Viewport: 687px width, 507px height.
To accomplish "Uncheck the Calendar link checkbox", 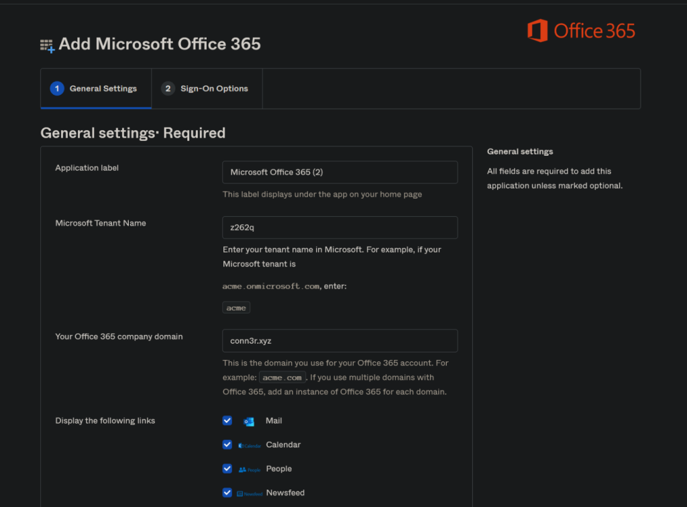I will [x=227, y=445].
